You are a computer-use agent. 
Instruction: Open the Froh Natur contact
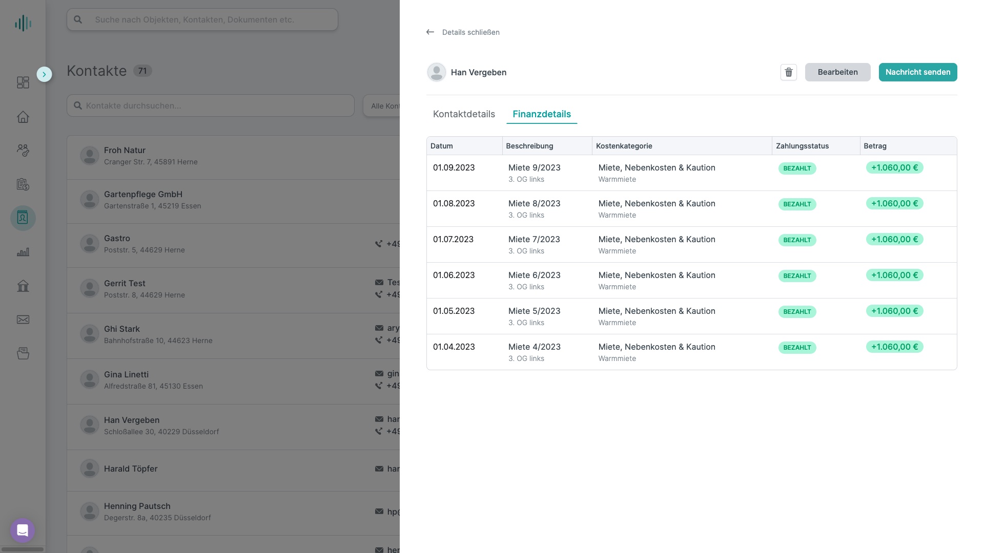tap(233, 157)
